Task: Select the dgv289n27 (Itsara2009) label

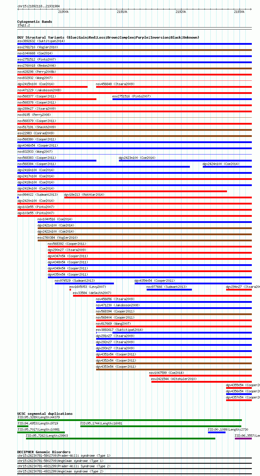Action: 37,109
